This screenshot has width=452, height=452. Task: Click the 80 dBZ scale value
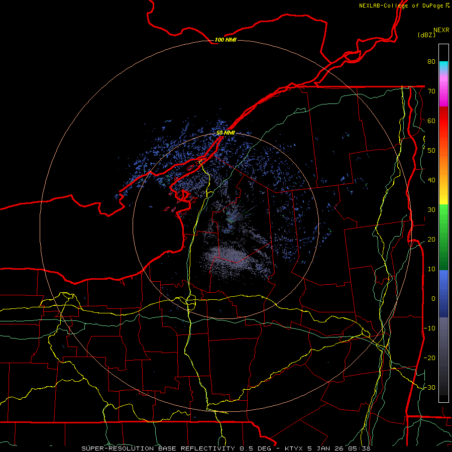(431, 61)
